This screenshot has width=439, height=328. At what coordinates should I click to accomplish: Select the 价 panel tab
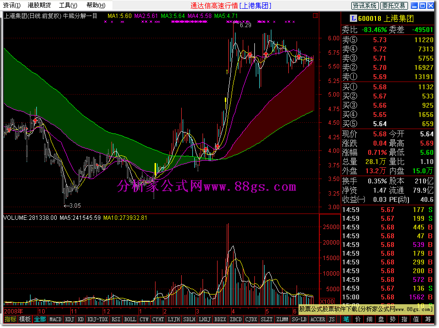tap(358, 319)
